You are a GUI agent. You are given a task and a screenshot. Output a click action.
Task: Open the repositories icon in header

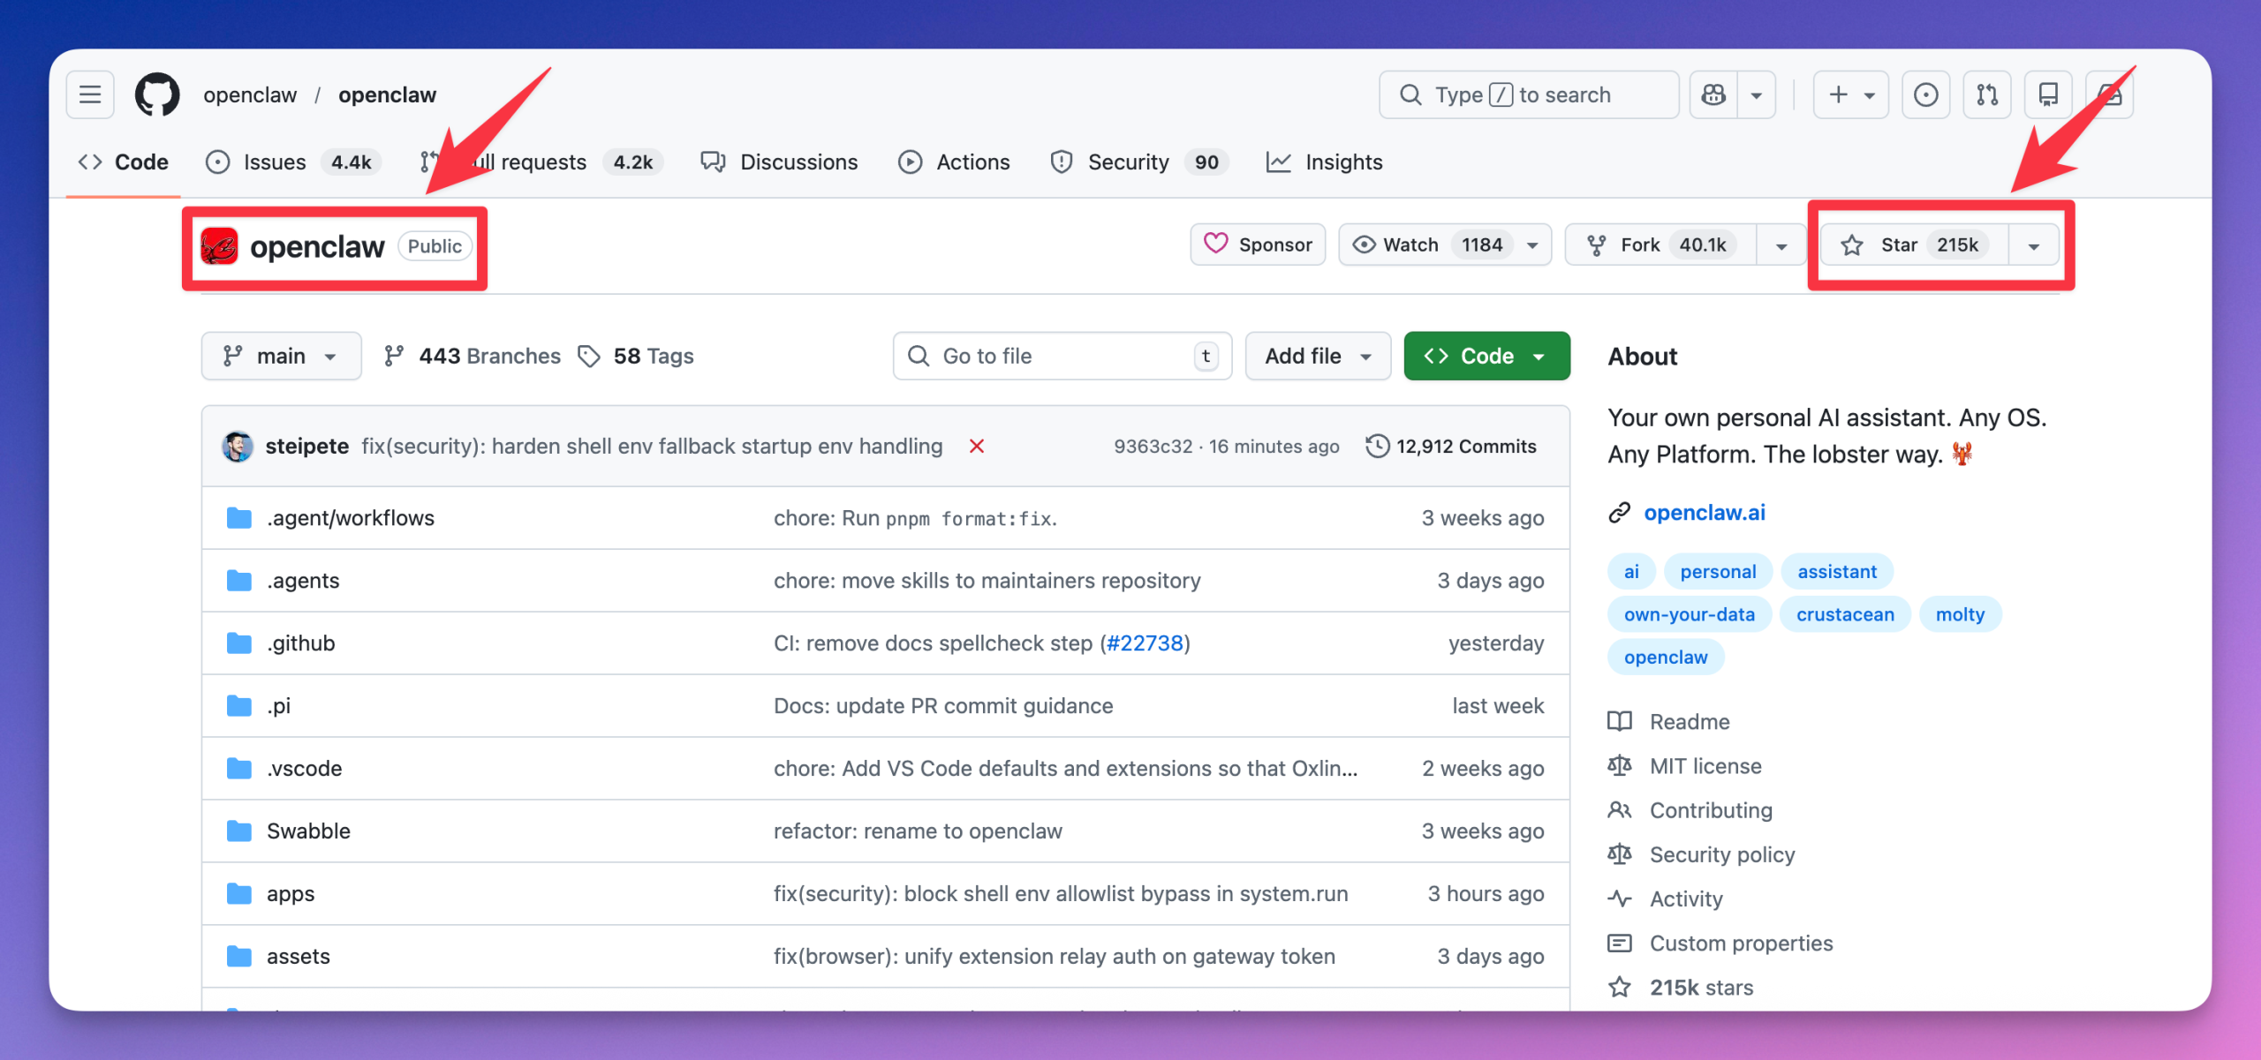2048,94
